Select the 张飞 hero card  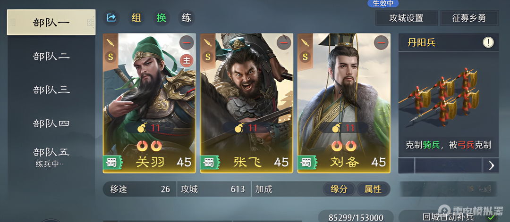point(246,103)
